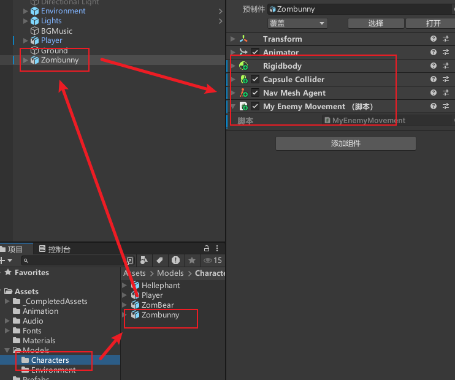Image resolution: width=455 pixels, height=380 pixels.
Task: Expand the Hellephant asset arrow
Action: [124, 286]
